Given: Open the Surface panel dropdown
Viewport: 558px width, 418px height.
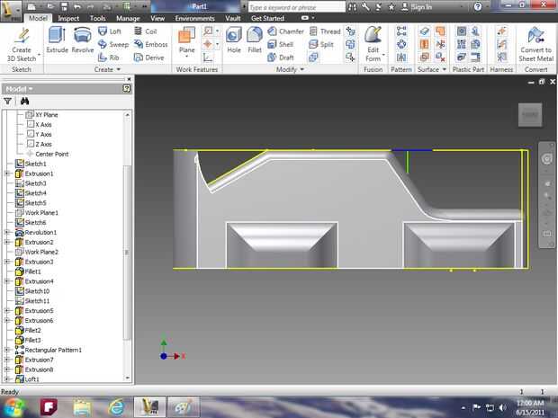Looking at the screenshot, I should coord(432,69).
